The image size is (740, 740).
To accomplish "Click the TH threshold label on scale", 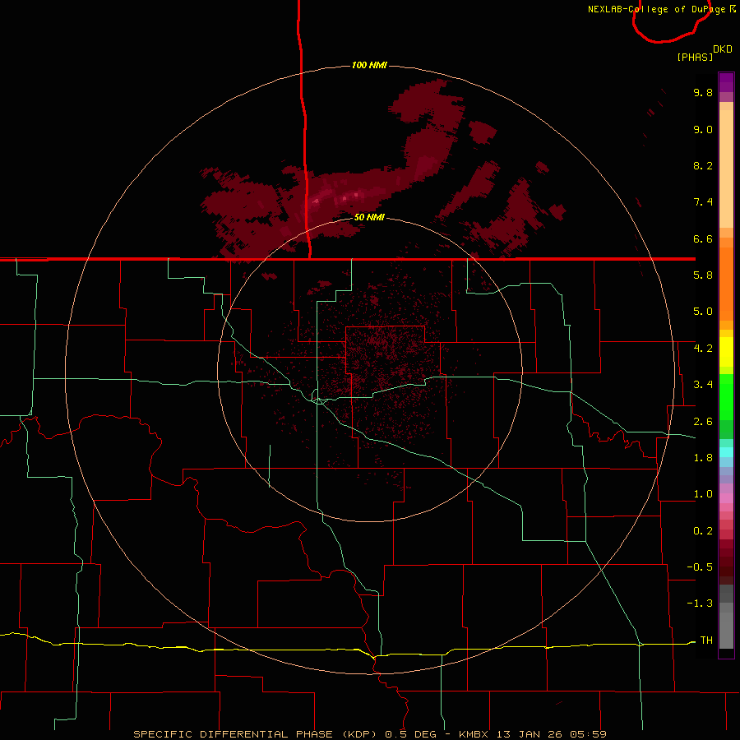I will 706,641.
